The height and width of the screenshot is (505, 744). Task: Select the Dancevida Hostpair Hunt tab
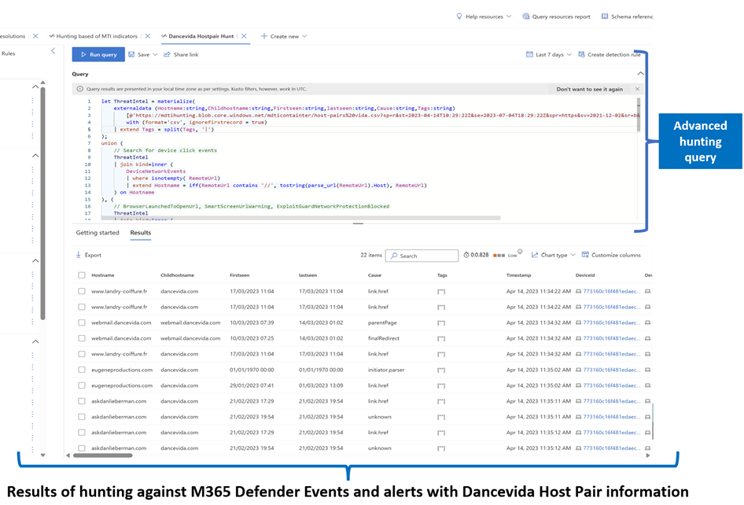(x=198, y=36)
